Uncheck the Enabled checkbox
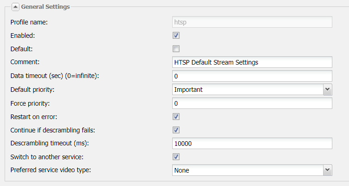 click(176, 36)
